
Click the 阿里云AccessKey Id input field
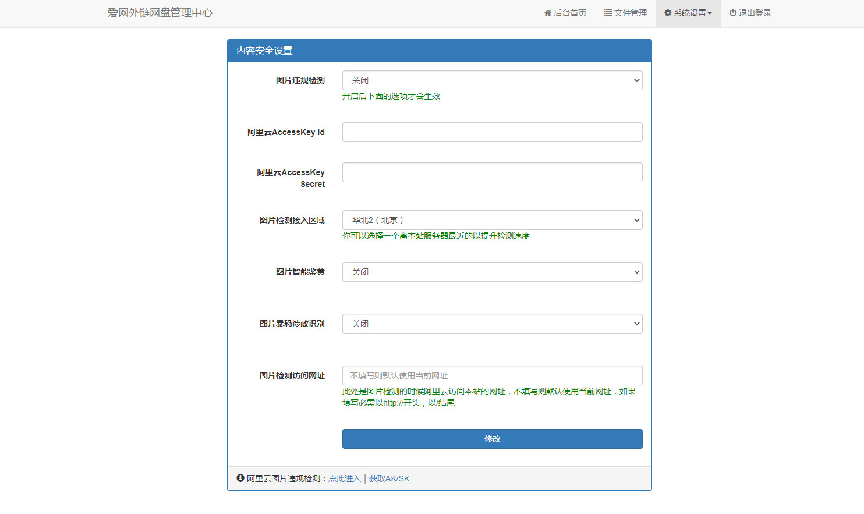click(492, 132)
